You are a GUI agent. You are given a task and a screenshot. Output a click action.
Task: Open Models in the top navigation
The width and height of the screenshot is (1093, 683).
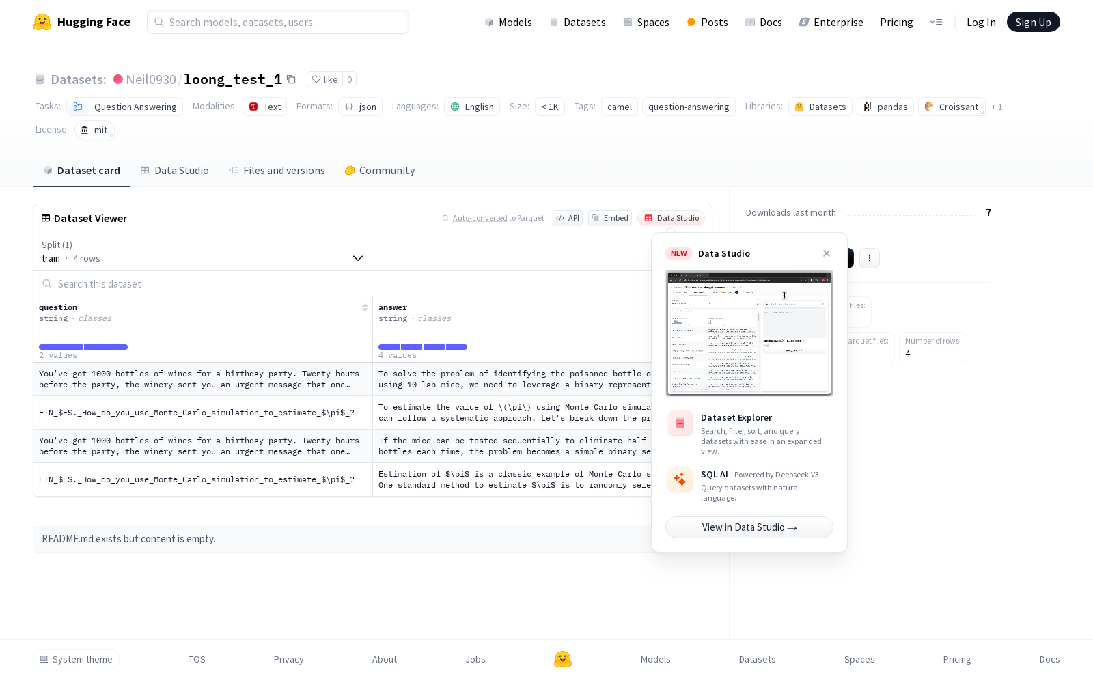point(508,22)
